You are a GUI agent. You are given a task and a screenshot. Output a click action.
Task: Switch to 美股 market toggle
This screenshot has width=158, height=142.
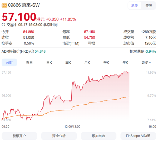(x=149, y=6)
